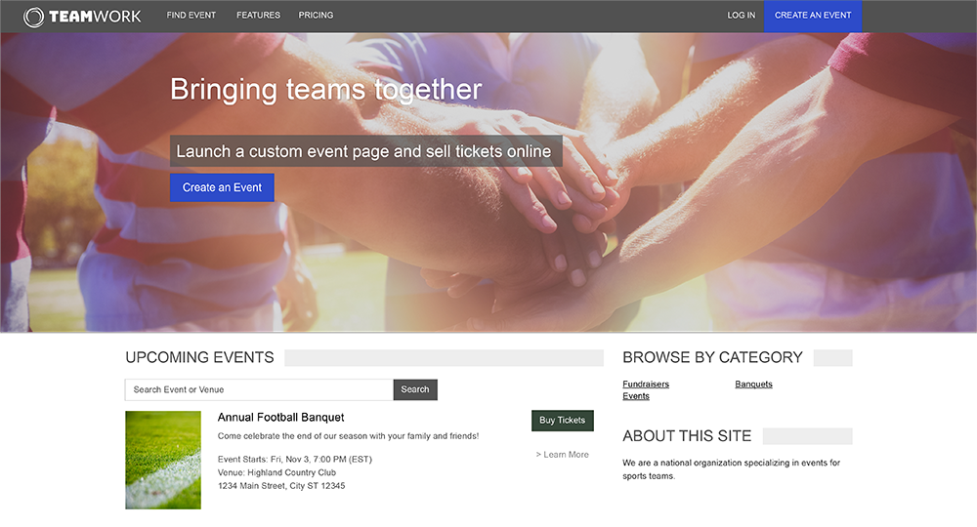Click the blue Create an Event hero button
This screenshot has height=527, width=977.
pyautogui.click(x=222, y=187)
